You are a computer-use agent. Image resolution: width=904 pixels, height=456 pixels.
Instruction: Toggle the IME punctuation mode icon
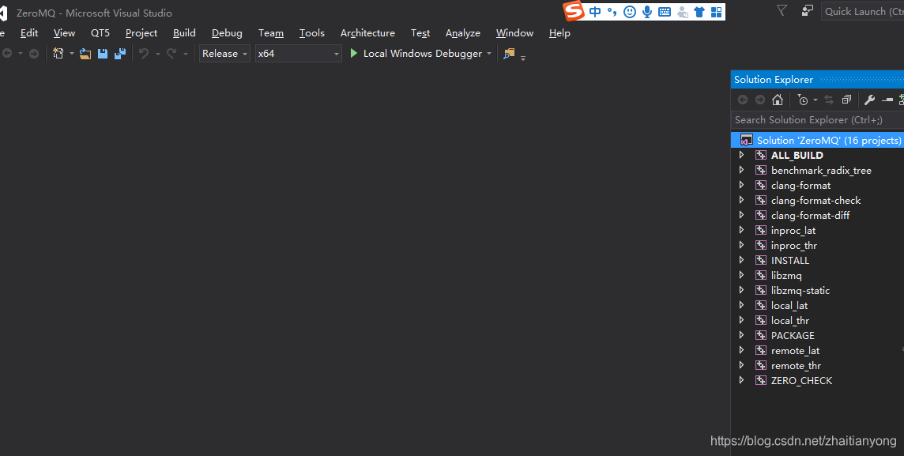tap(612, 12)
